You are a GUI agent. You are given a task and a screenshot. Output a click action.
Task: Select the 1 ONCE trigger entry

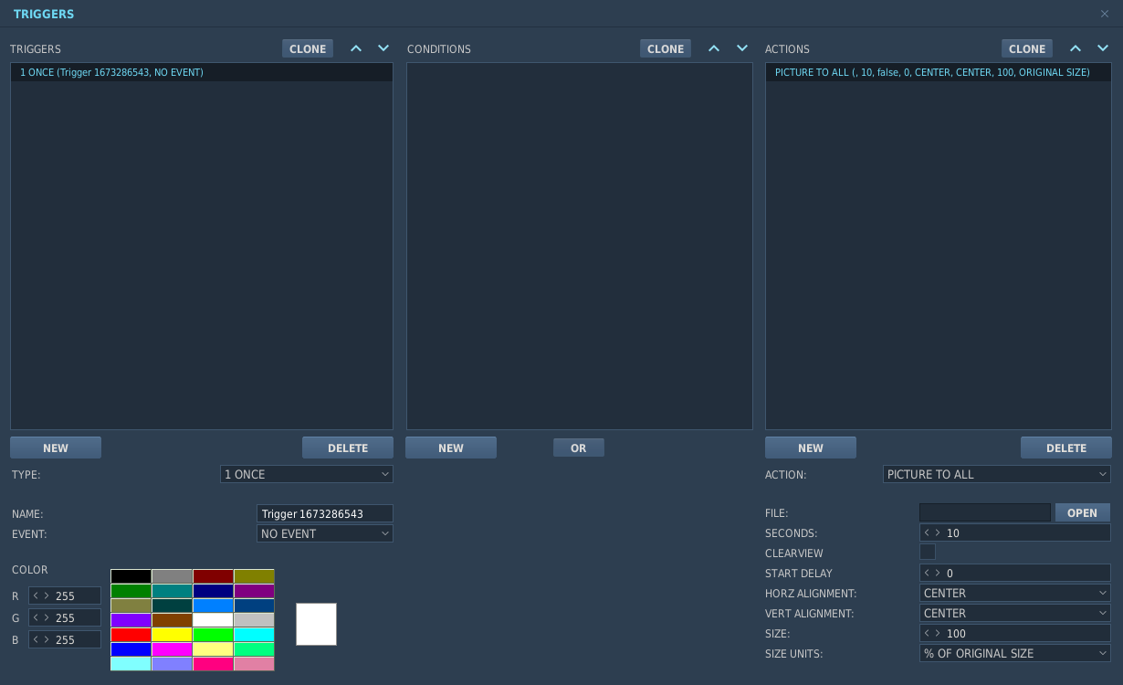(202, 72)
